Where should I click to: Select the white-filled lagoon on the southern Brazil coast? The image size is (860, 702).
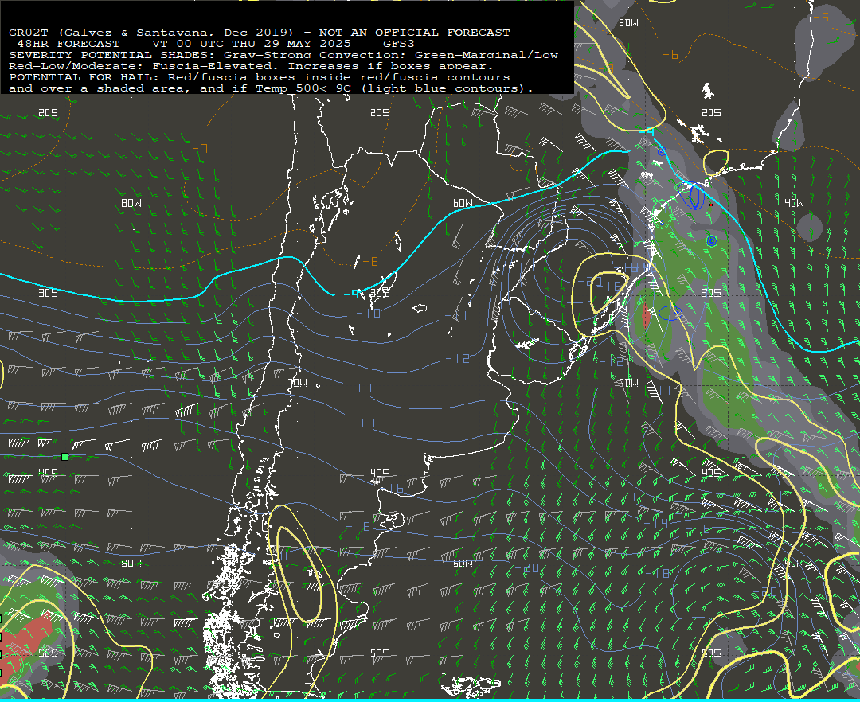coord(526,344)
